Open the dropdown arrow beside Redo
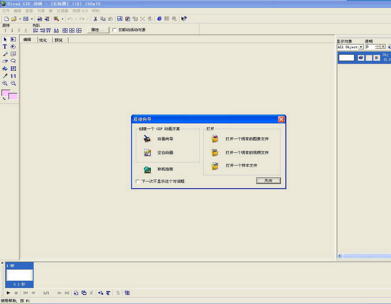391x304 pixels. pos(88,19)
